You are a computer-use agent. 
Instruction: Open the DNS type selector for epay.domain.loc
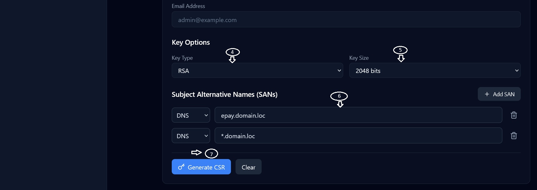(x=191, y=115)
